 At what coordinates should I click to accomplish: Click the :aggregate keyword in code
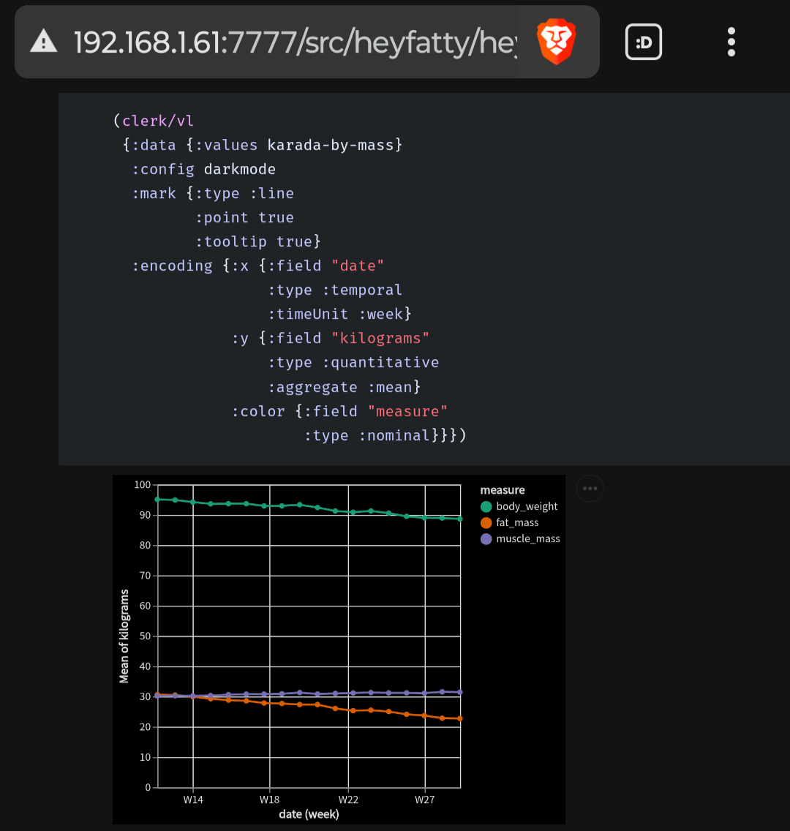(x=312, y=387)
